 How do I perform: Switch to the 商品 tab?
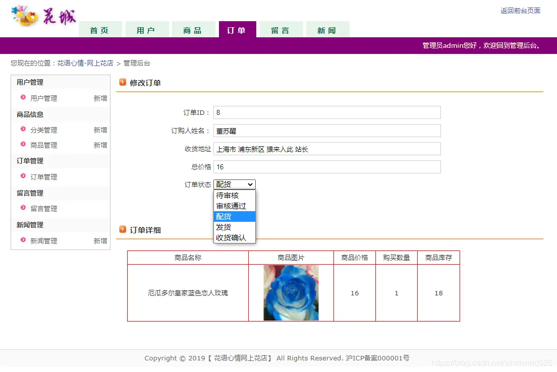pos(193,29)
